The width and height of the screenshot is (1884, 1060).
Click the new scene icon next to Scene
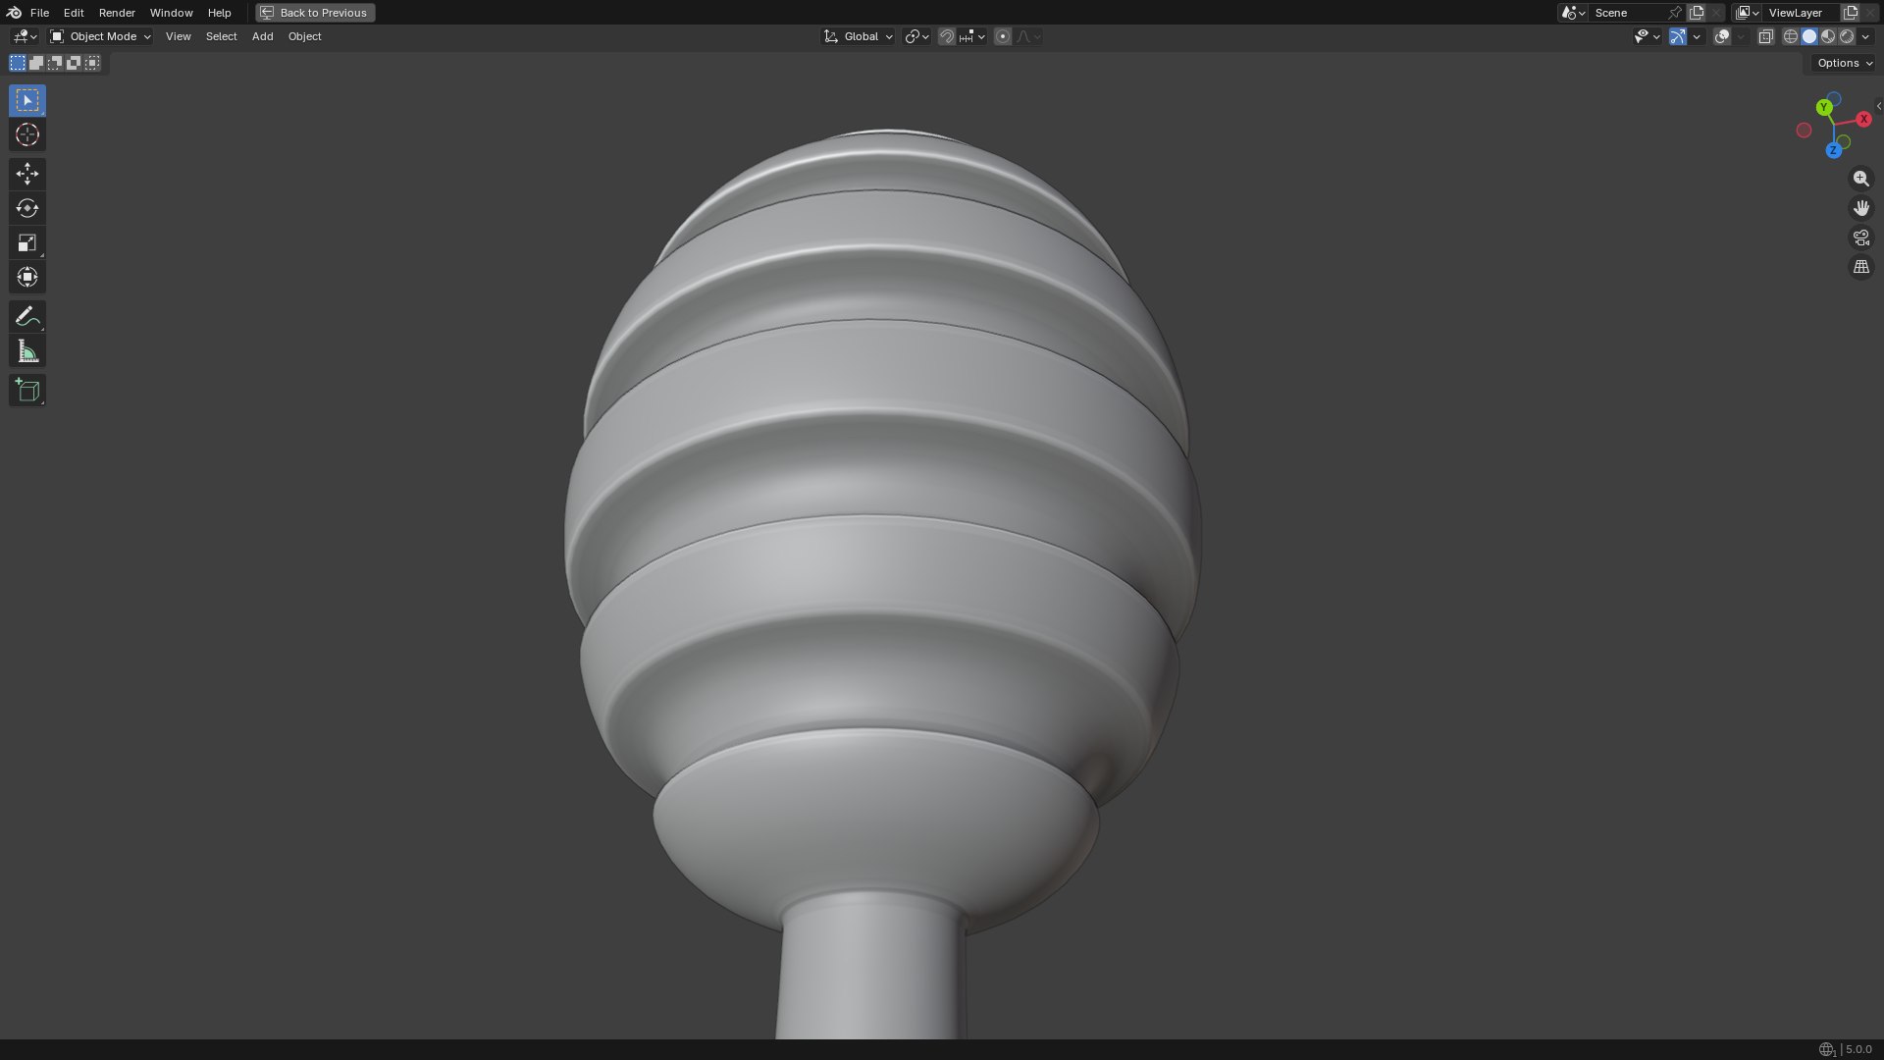(x=1697, y=13)
